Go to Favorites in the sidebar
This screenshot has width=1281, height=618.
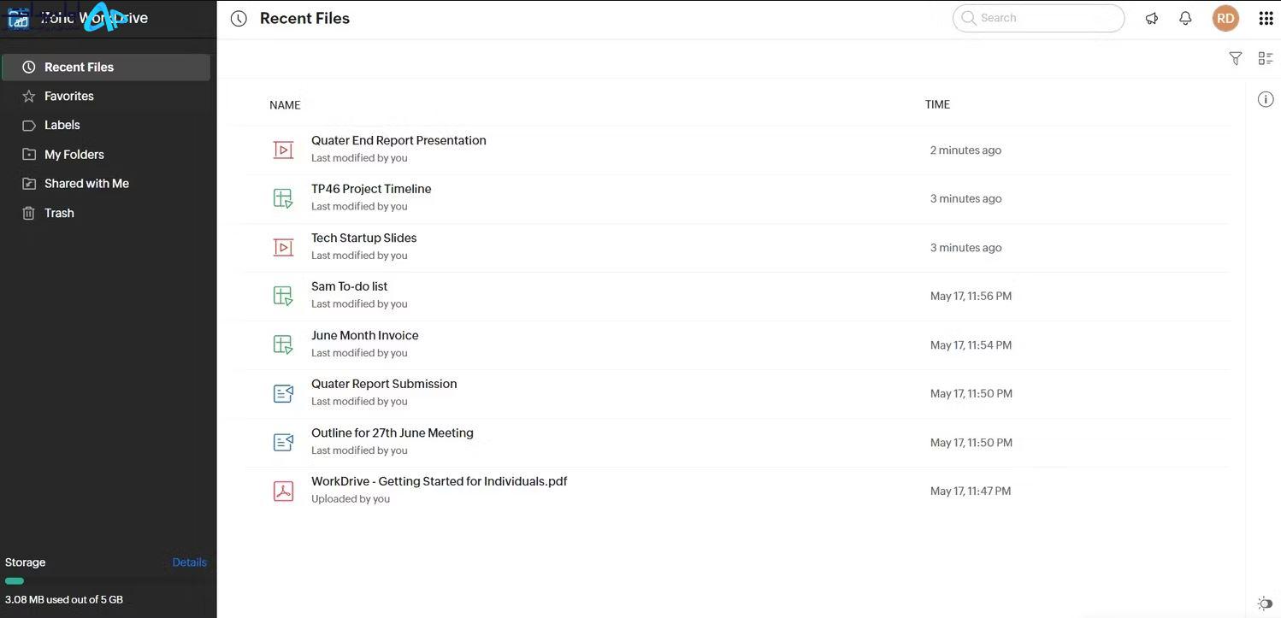tap(69, 96)
